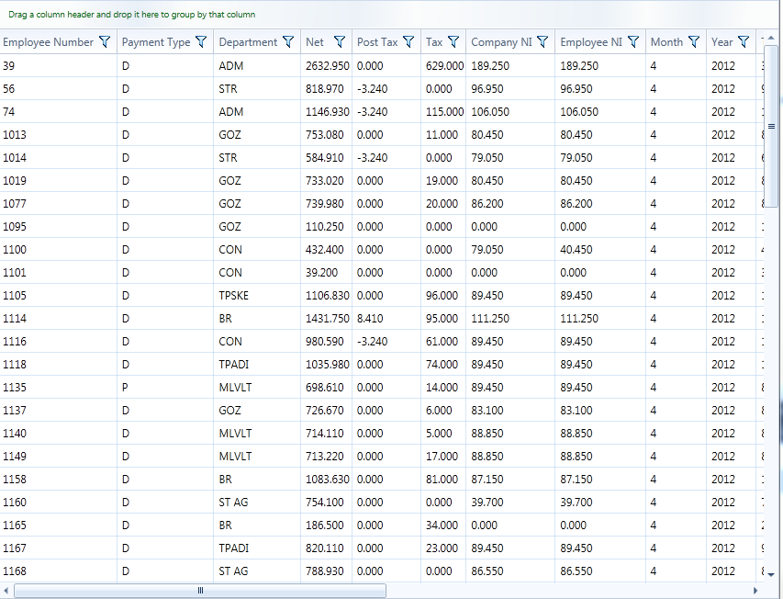
Task: Select Employee NI value 40.450
Action: (x=600, y=249)
